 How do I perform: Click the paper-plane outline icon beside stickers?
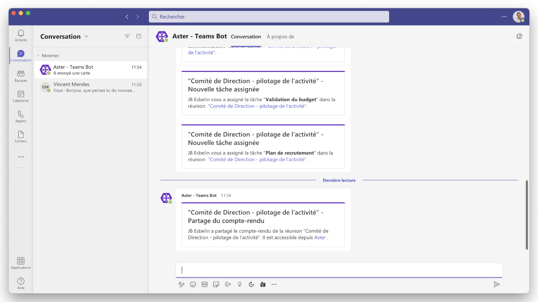tap(228, 284)
